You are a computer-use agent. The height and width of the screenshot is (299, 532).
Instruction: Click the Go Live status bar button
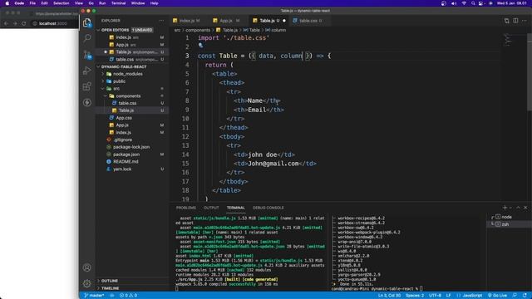point(497,296)
